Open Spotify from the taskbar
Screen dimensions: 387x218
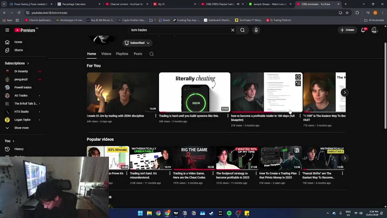229,213
